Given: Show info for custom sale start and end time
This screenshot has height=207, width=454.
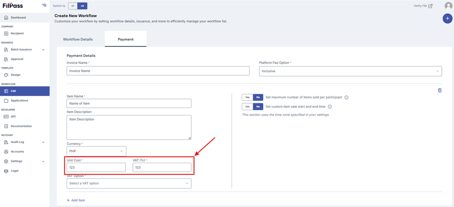Looking at the screenshot, I should [x=330, y=107].
